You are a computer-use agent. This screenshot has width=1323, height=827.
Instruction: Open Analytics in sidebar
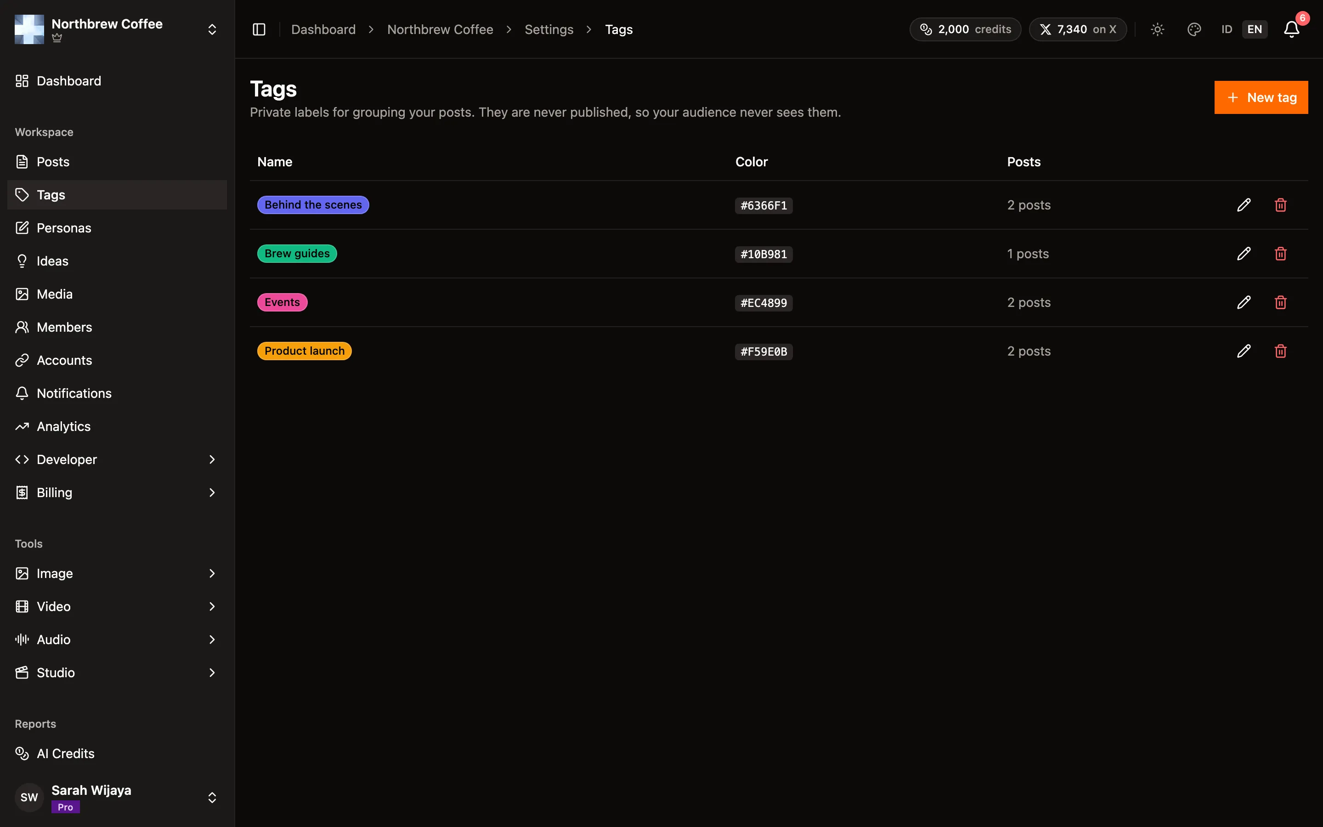point(117,427)
